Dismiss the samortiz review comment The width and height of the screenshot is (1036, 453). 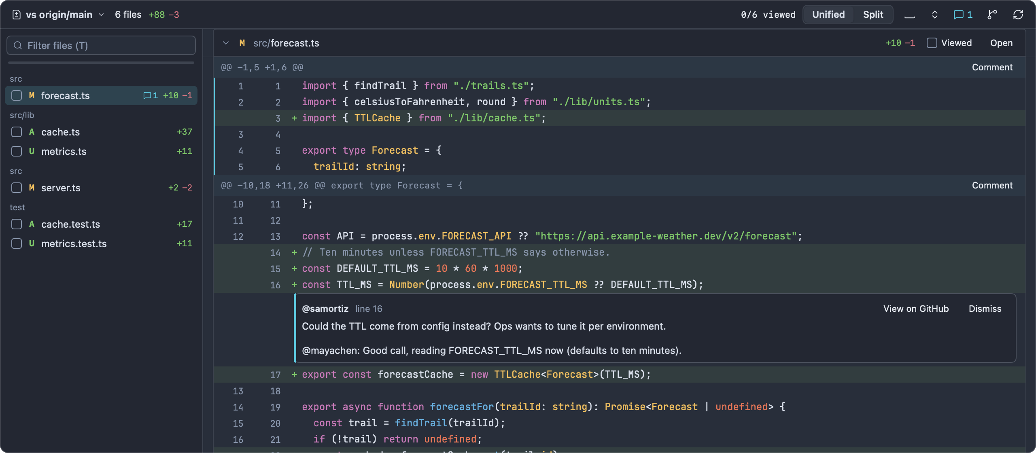click(x=985, y=309)
